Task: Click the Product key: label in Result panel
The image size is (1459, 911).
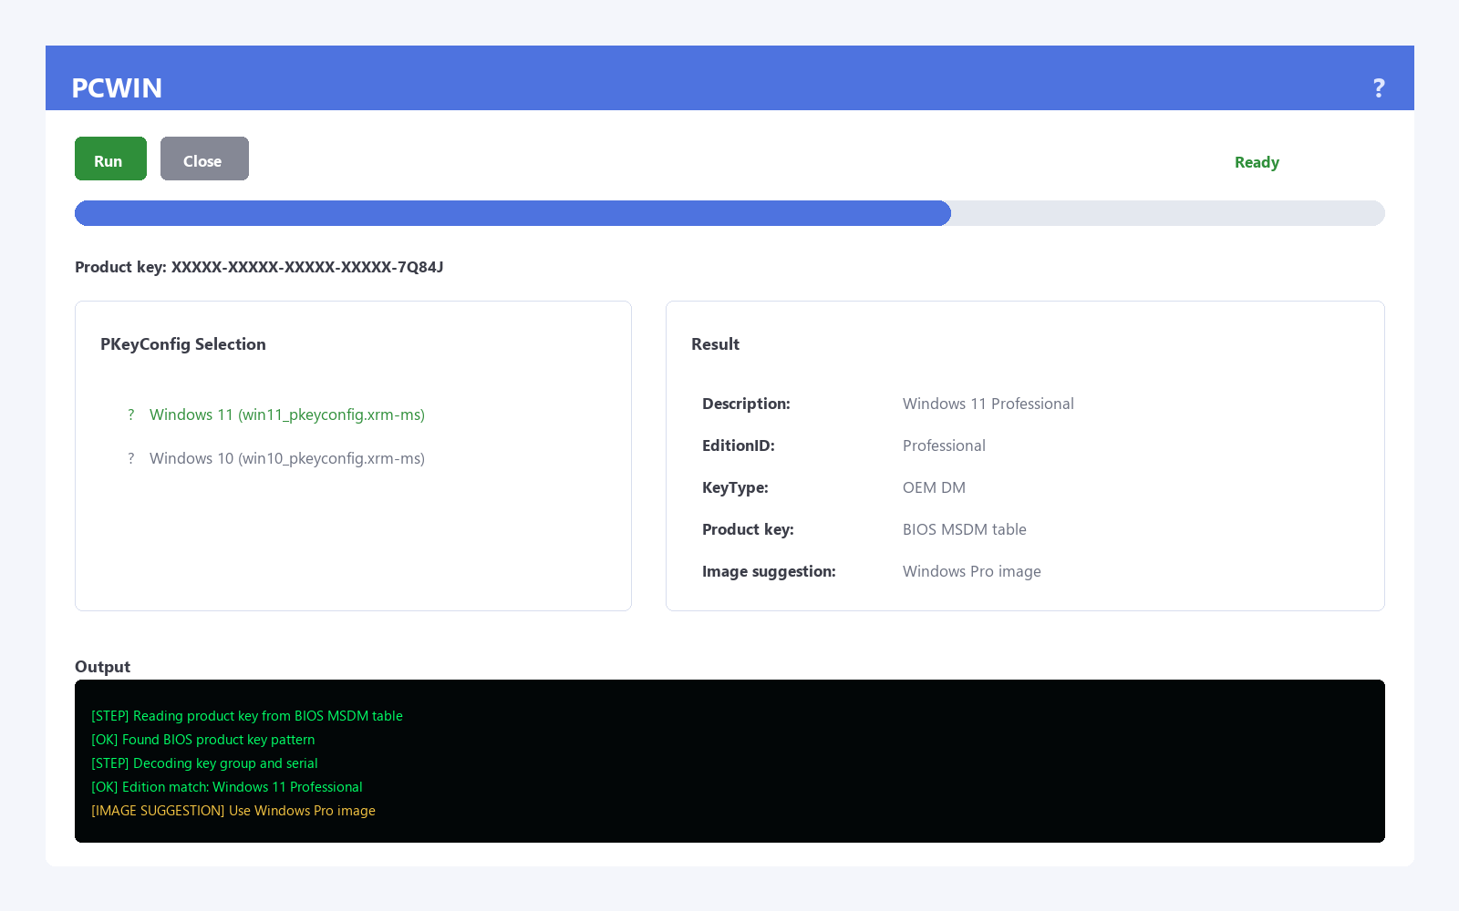Action: pos(748,529)
